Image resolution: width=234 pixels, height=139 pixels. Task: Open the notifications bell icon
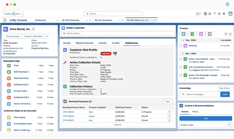[224, 14]
